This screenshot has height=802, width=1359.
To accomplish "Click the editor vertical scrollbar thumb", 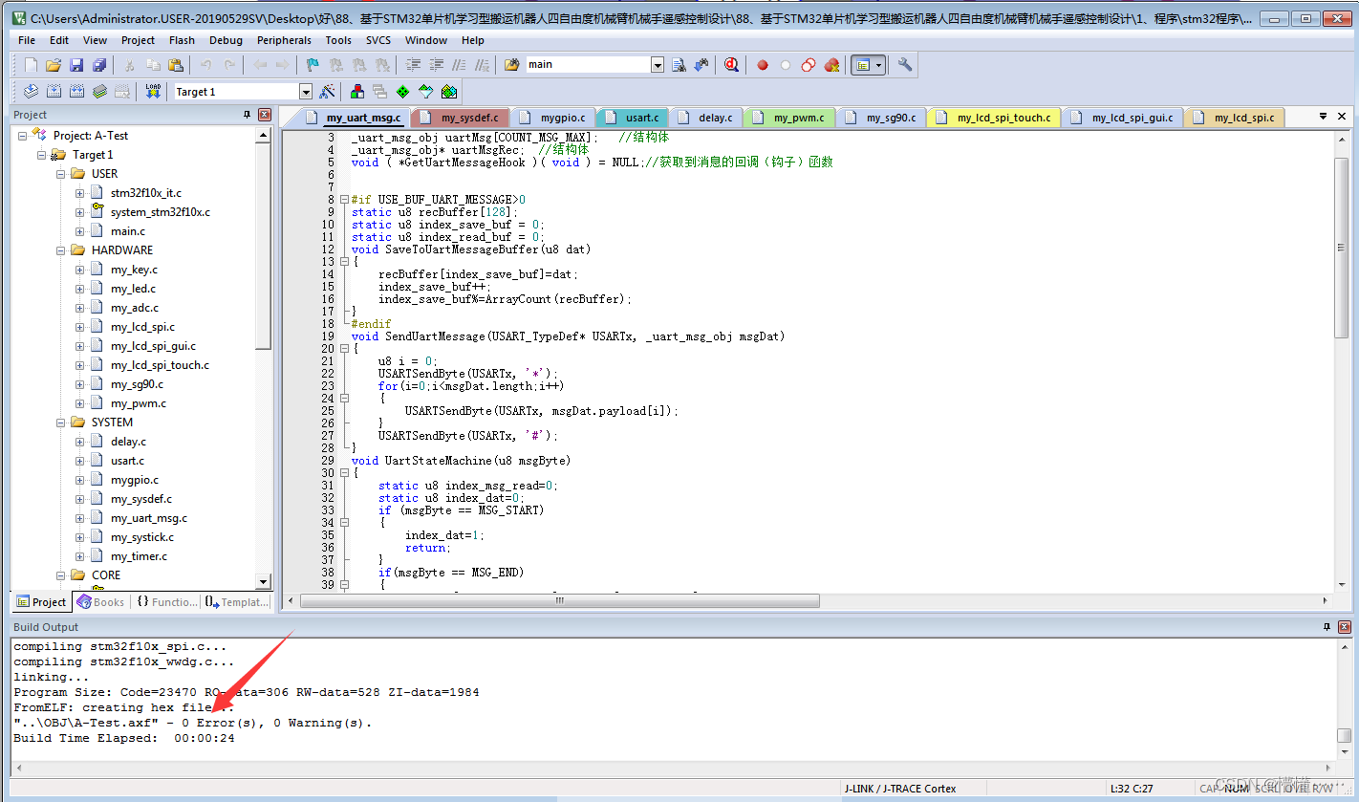I will (x=1342, y=248).
